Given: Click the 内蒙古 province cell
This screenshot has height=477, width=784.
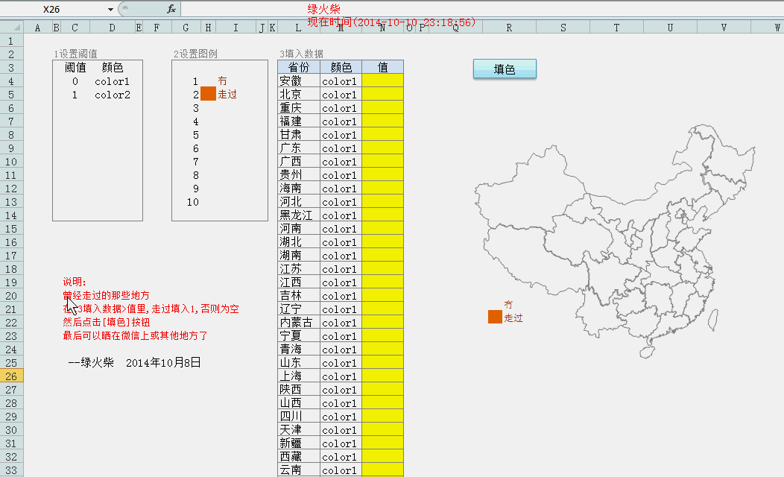Looking at the screenshot, I should (299, 323).
